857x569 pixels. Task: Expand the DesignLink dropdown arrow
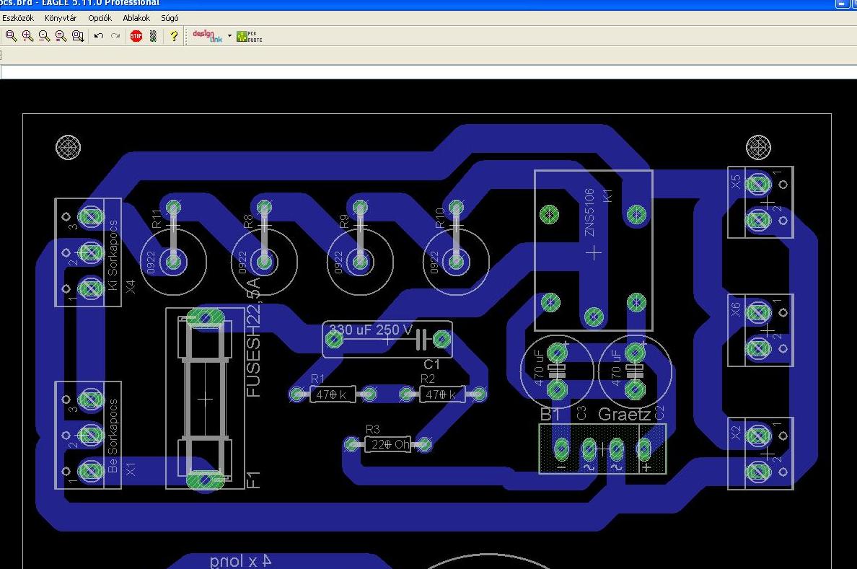click(229, 35)
